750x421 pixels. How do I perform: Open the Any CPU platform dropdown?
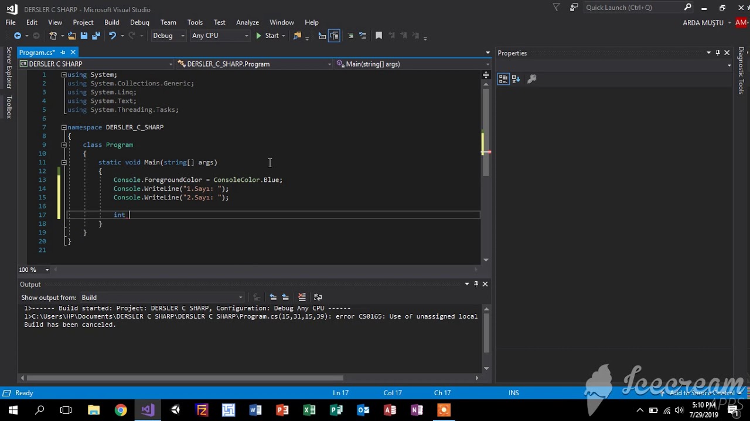coord(220,36)
